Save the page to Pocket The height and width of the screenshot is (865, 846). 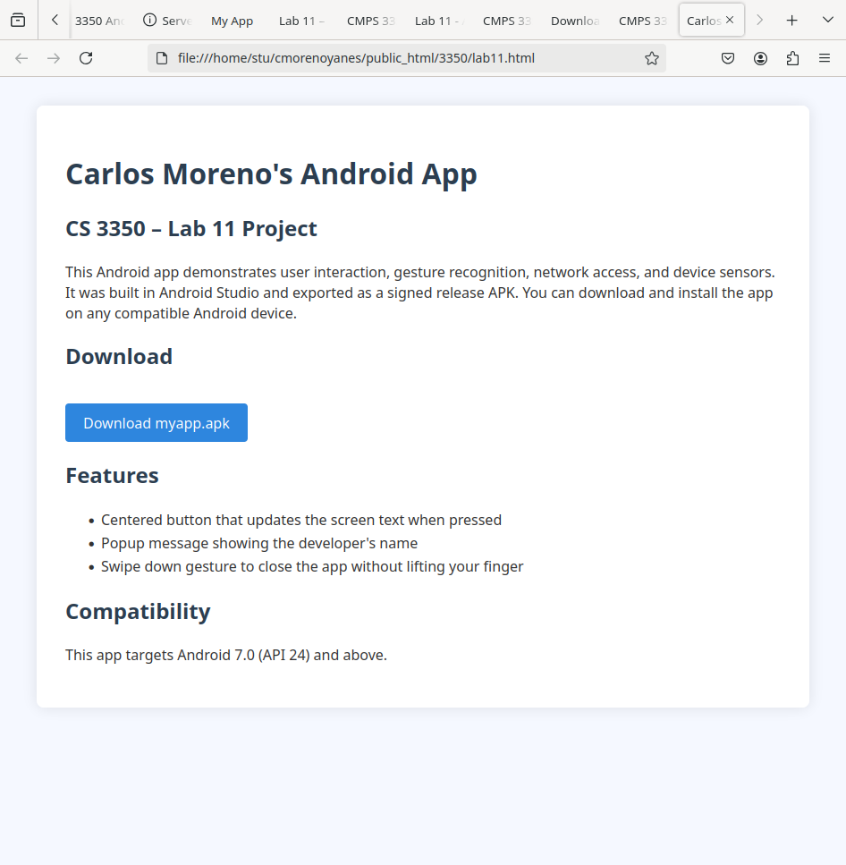[728, 58]
